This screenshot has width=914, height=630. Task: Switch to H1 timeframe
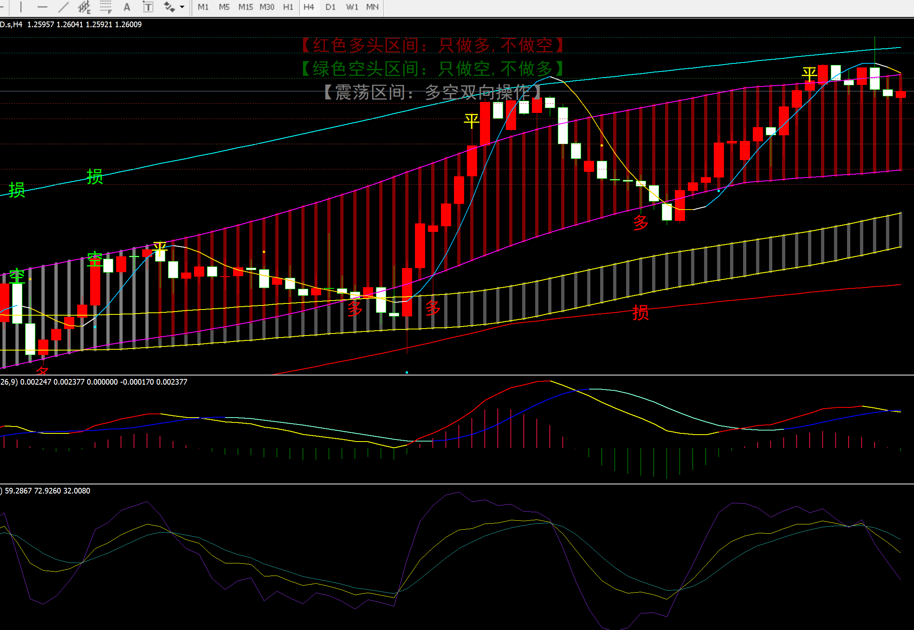click(288, 7)
